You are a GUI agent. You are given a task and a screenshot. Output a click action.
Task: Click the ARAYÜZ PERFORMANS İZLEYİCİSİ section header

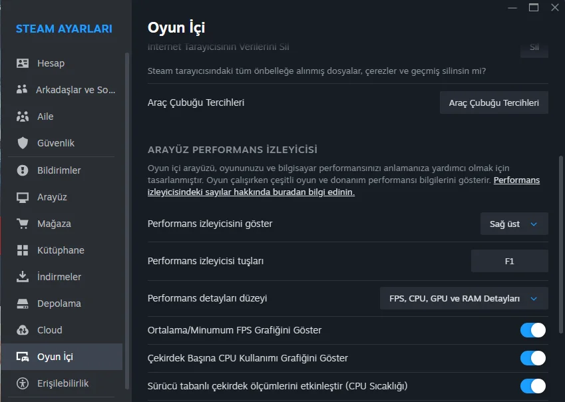(x=232, y=150)
